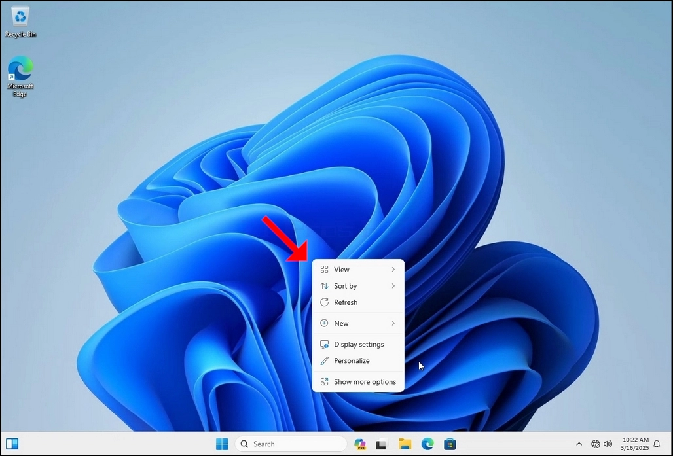The width and height of the screenshot is (673, 456).
Task: Open the volume speaker tray icon
Action: click(608, 444)
